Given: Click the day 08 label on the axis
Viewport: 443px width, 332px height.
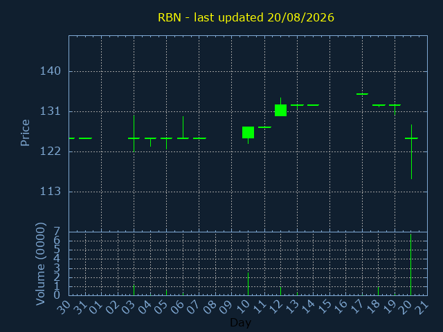Looking at the screenshot, I should coord(210,307).
